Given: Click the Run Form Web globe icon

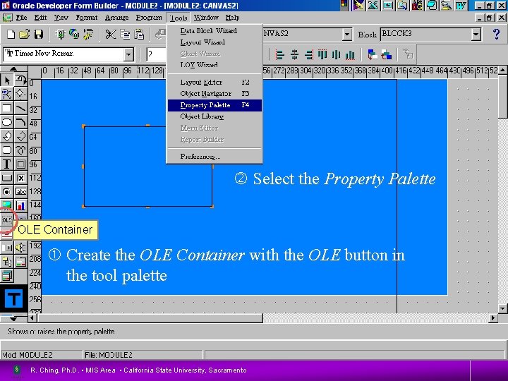Looking at the screenshot, I should pos(74,34).
